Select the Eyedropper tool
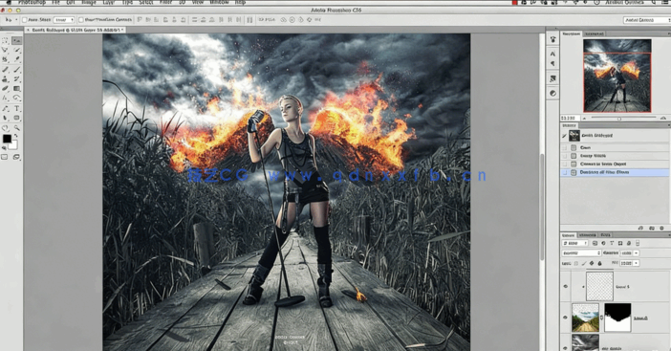671x351 pixels. [16, 59]
